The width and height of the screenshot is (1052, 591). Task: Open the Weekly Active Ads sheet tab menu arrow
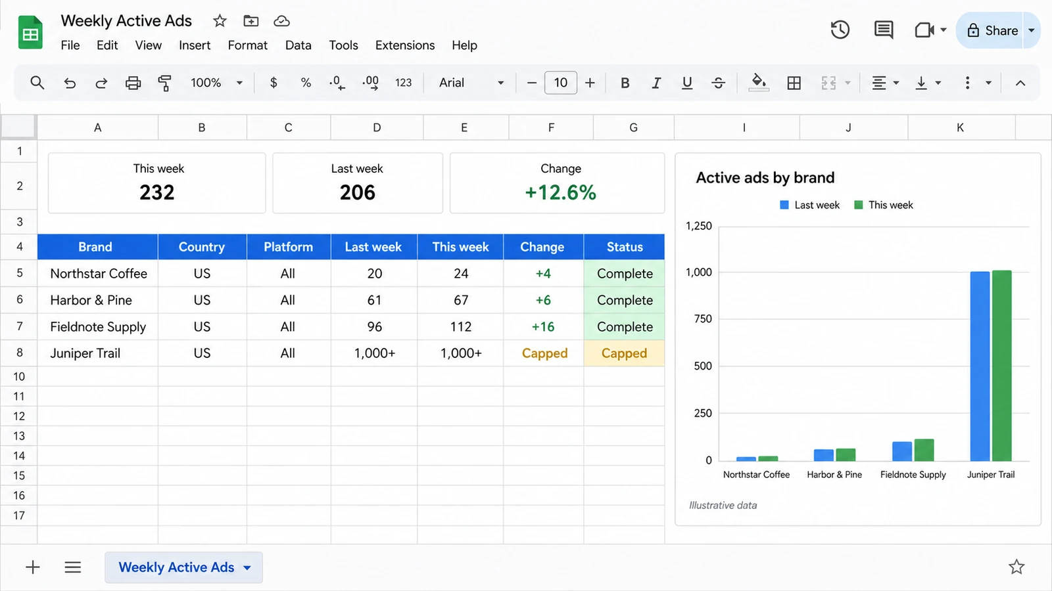click(x=247, y=568)
